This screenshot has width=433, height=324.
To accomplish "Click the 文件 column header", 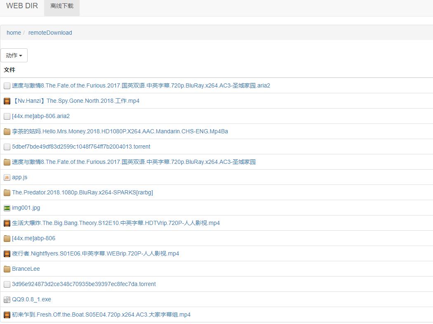I will click(9, 70).
